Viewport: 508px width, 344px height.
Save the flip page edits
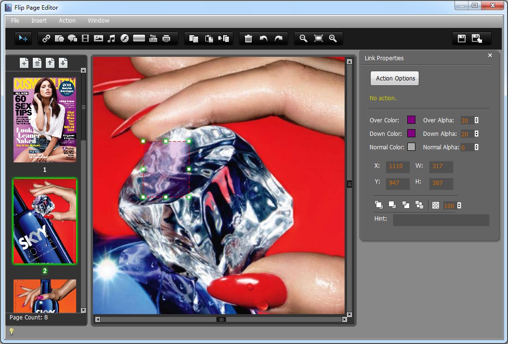point(462,39)
